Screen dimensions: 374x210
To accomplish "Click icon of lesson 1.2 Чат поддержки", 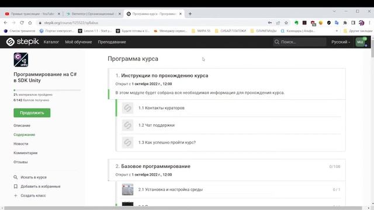I will pos(127,125).
